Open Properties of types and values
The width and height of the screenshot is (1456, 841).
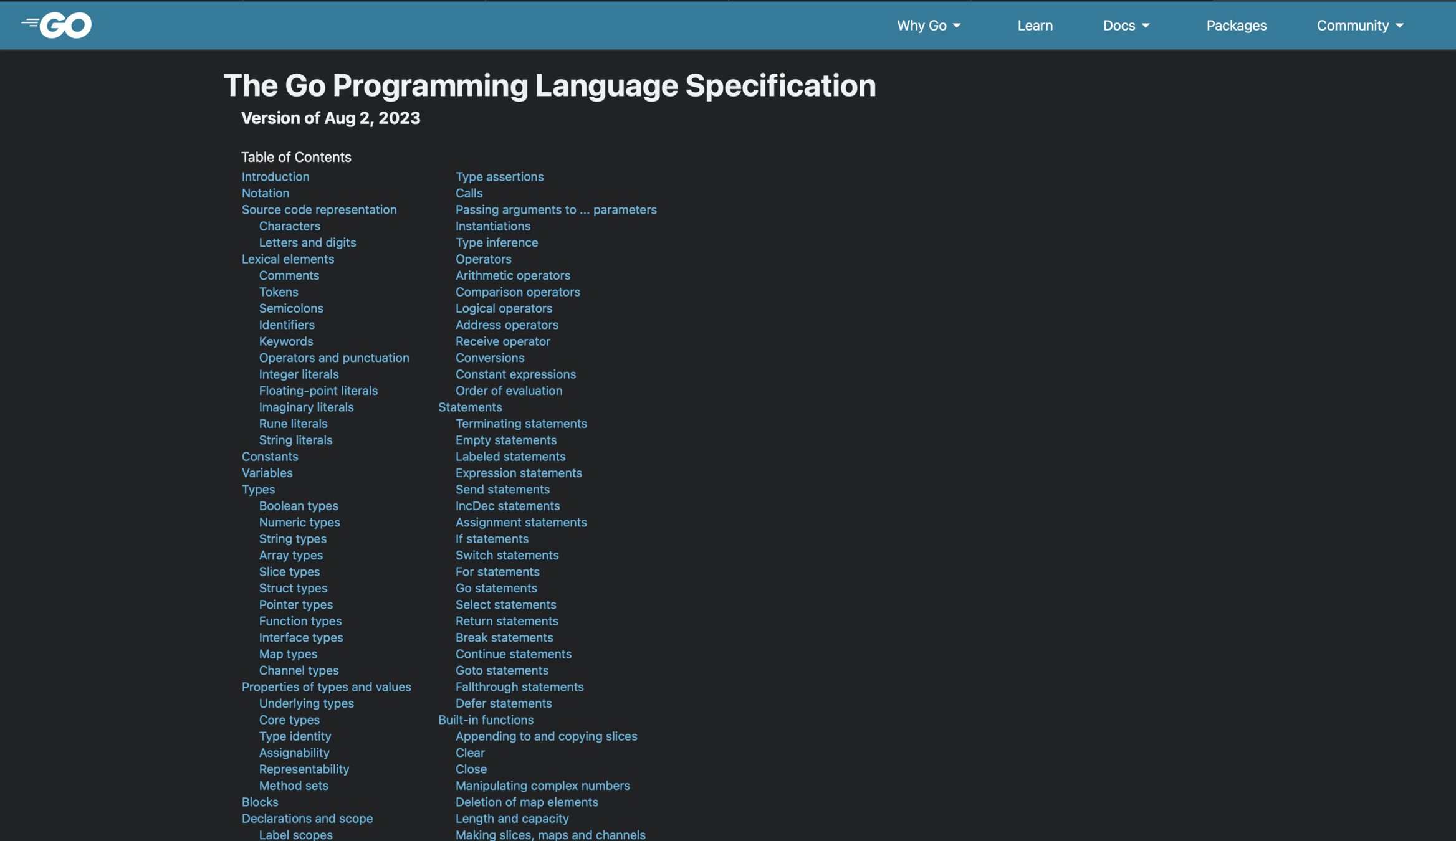326,687
